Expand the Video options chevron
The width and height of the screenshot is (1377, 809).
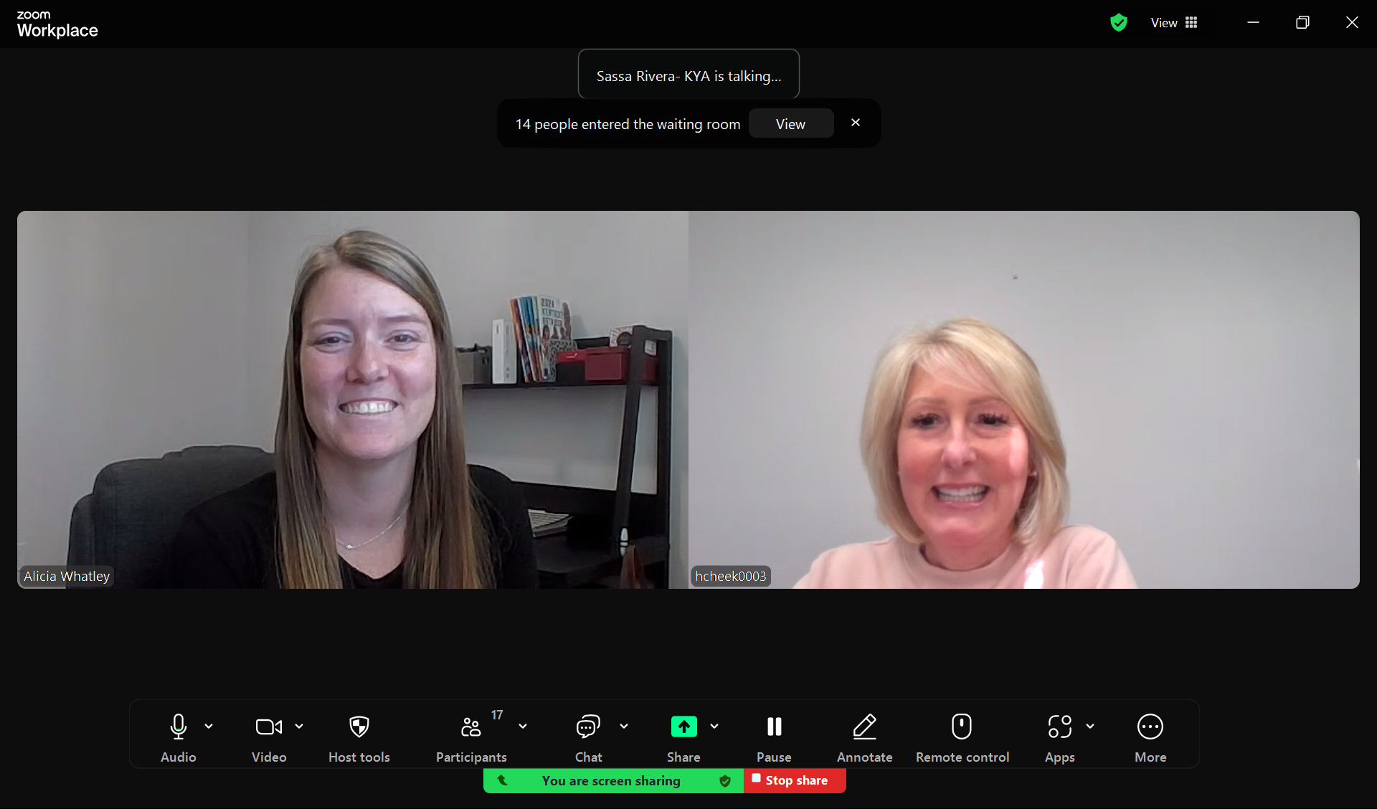click(299, 727)
